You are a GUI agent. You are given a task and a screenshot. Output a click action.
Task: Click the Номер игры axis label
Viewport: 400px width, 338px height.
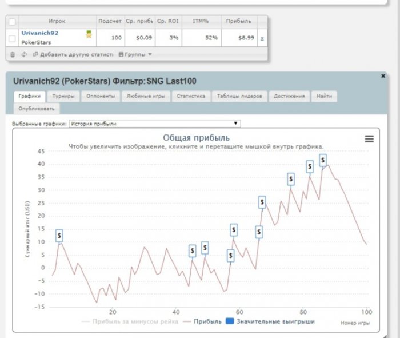[355, 323]
